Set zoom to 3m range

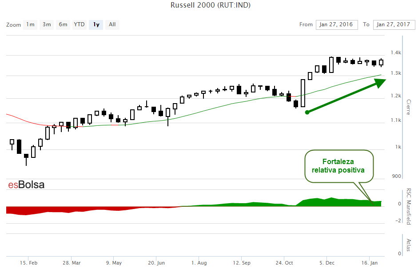pos(47,24)
